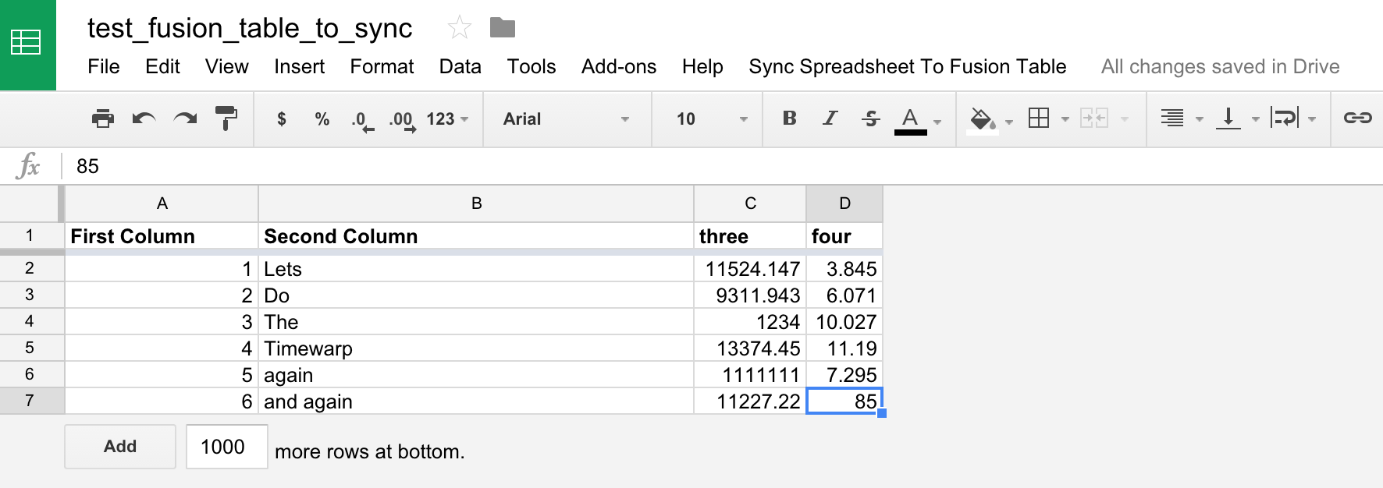1383x488 pixels.
Task: Toggle italic formatting
Action: point(830,118)
